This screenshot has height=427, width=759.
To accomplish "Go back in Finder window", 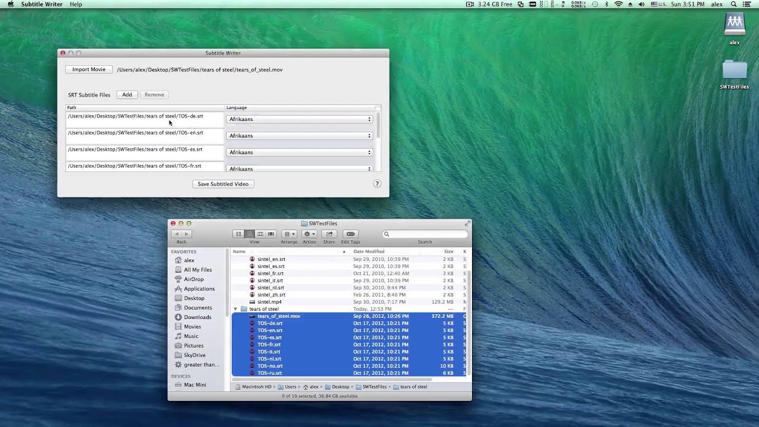I will [x=176, y=234].
